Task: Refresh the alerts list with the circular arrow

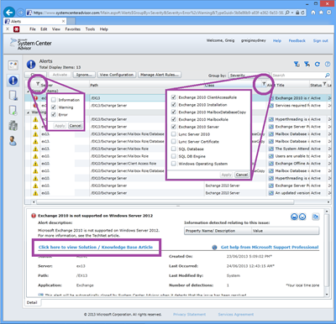Action: [317, 64]
